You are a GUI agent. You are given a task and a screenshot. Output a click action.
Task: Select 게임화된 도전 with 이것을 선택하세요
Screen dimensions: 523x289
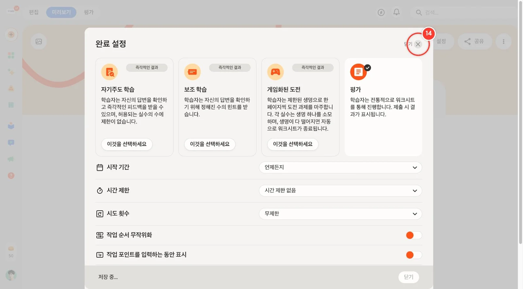tap(293, 144)
